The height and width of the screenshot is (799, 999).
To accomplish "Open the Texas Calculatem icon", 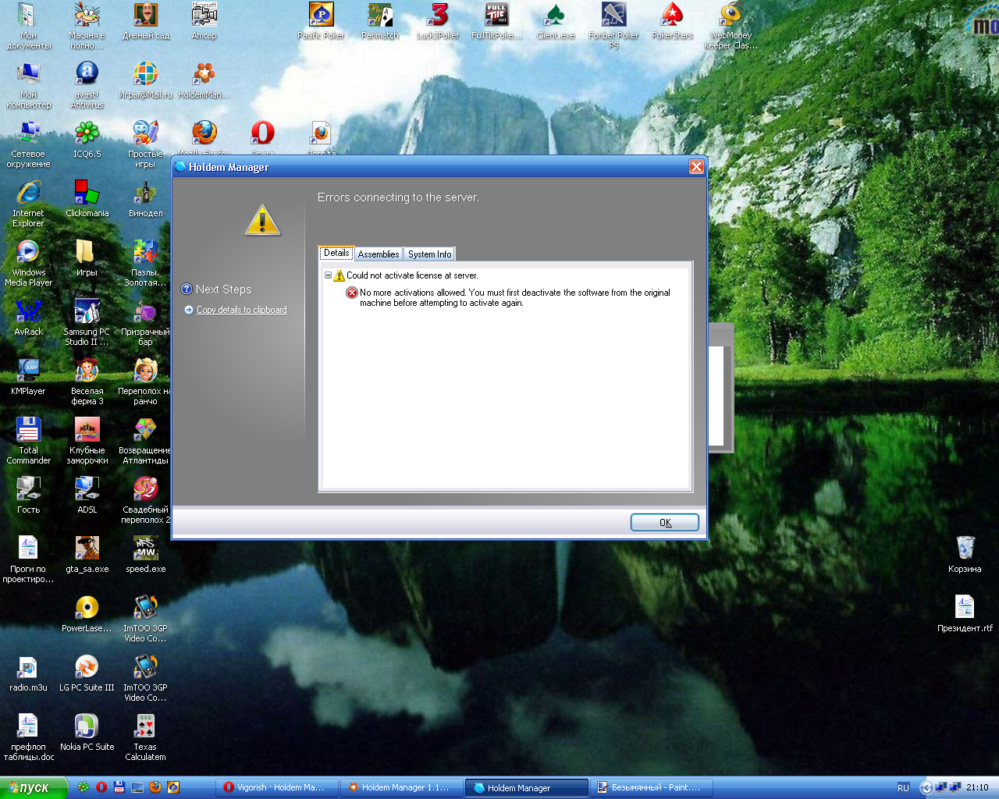I will (145, 726).
